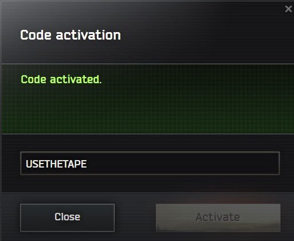Click the dialog header bar area

pyautogui.click(x=148, y=33)
